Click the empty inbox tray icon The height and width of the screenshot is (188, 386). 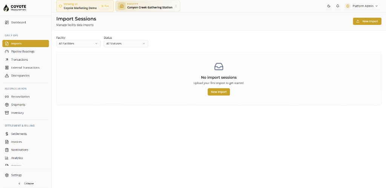(219, 66)
